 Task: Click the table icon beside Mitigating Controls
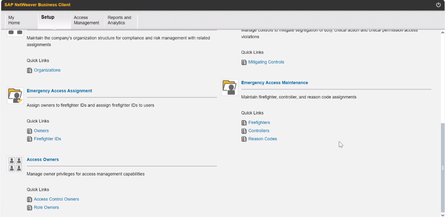(244, 62)
